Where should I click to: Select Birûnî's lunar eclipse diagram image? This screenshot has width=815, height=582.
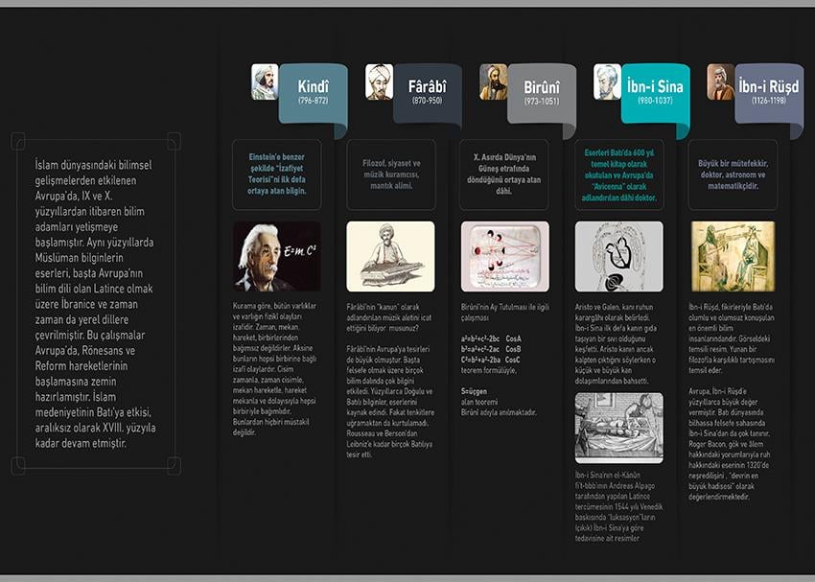[x=504, y=257]
